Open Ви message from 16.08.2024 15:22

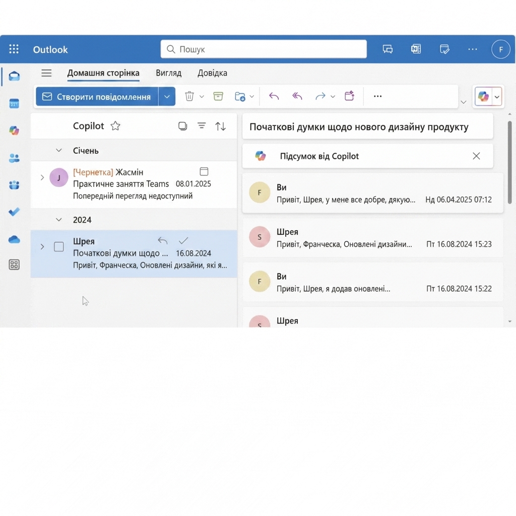tap(372, 282)
